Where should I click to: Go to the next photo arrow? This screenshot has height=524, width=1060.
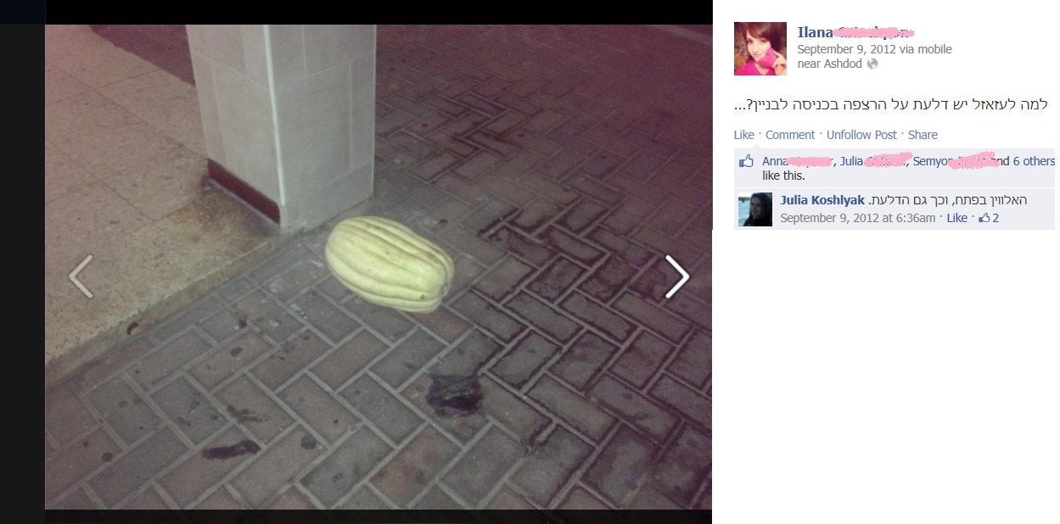(676, 276)
